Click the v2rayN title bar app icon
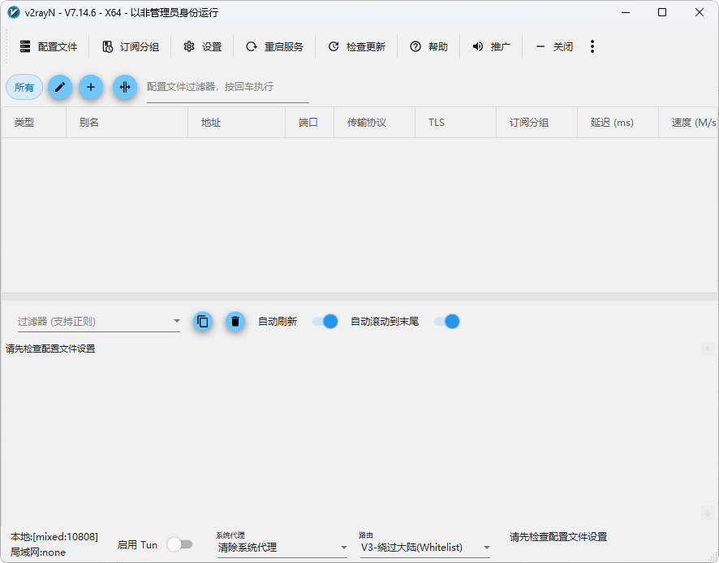 click(15, 12)
